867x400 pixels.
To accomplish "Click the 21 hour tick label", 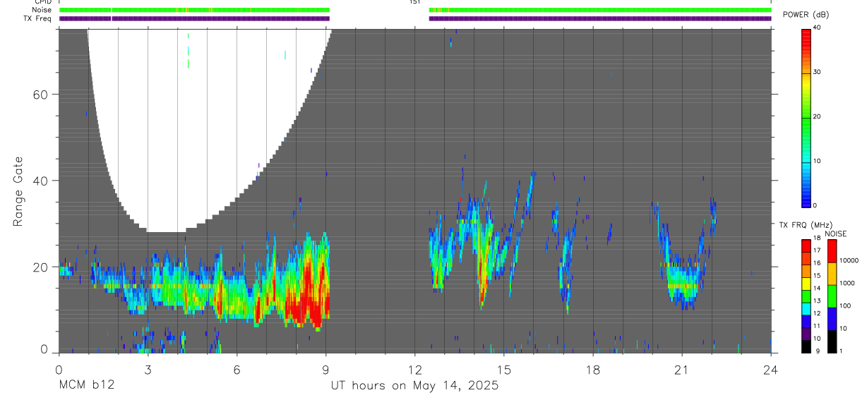I will click(681, 369).
